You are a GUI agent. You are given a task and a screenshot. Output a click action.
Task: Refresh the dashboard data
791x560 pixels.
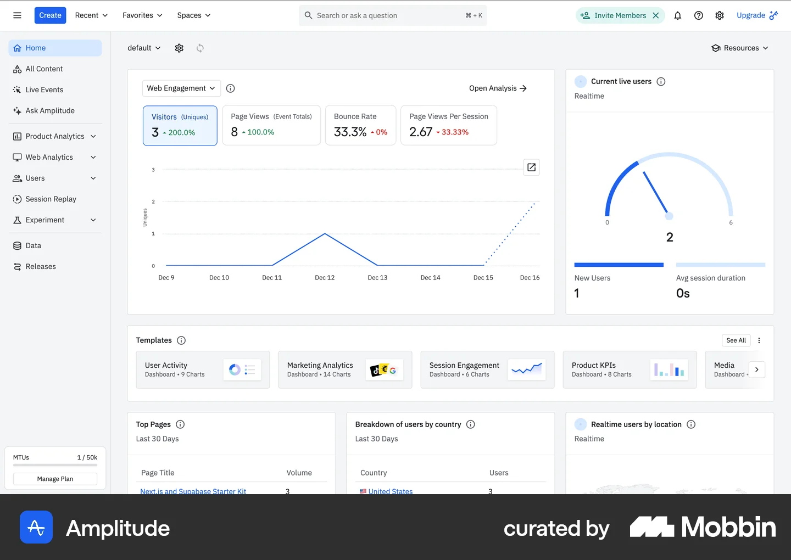click(200, 48)
